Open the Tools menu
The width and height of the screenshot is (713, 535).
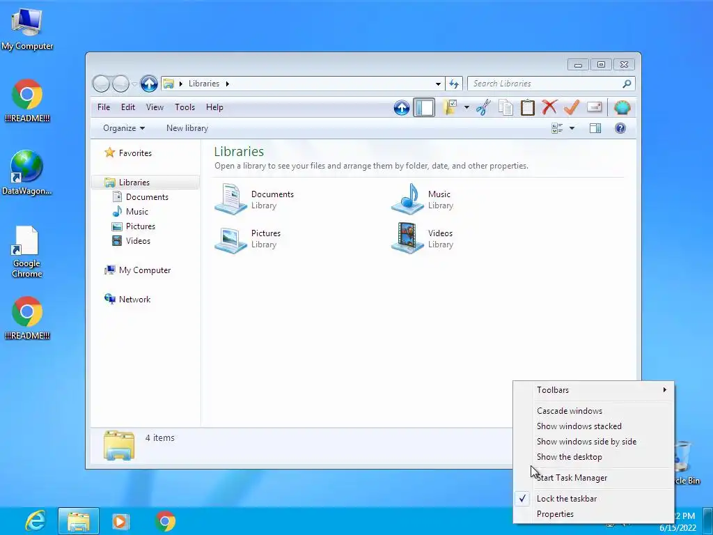click(185, 107)
